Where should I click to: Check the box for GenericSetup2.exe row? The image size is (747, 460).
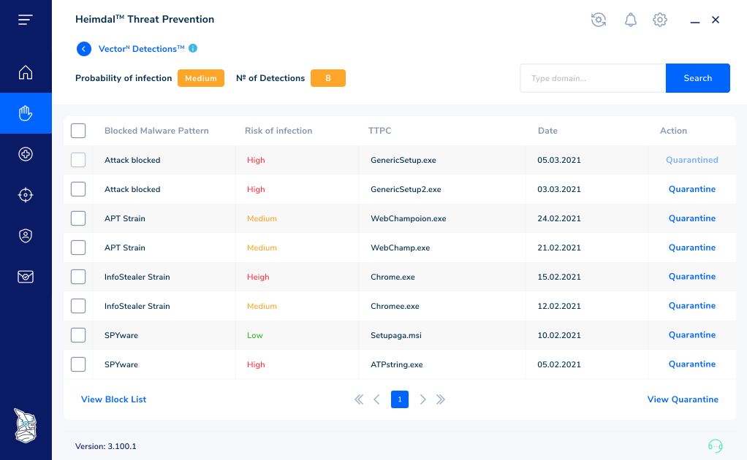coord(78,189)
